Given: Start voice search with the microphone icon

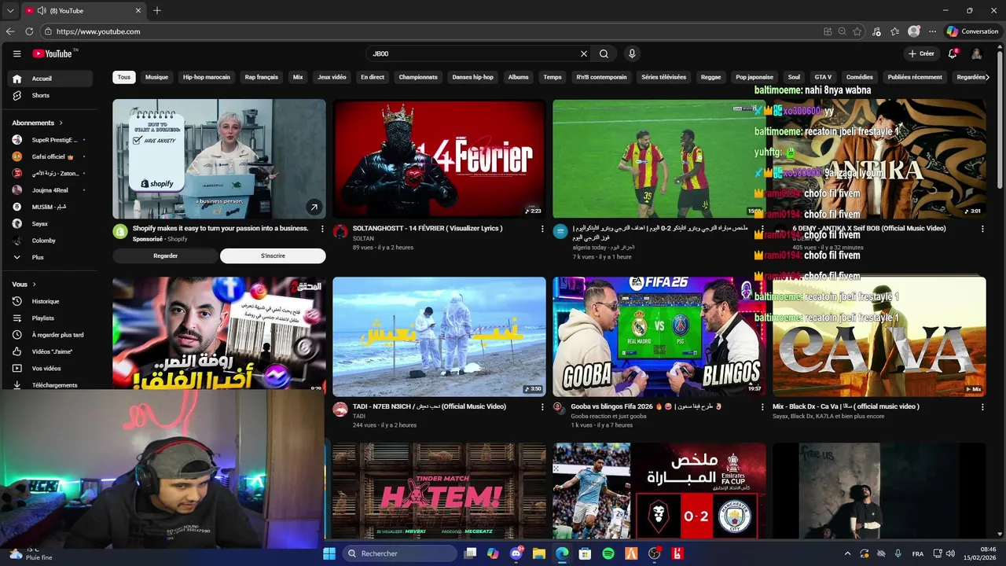Looking at the screenshot, I should click(x=632, y=53).
